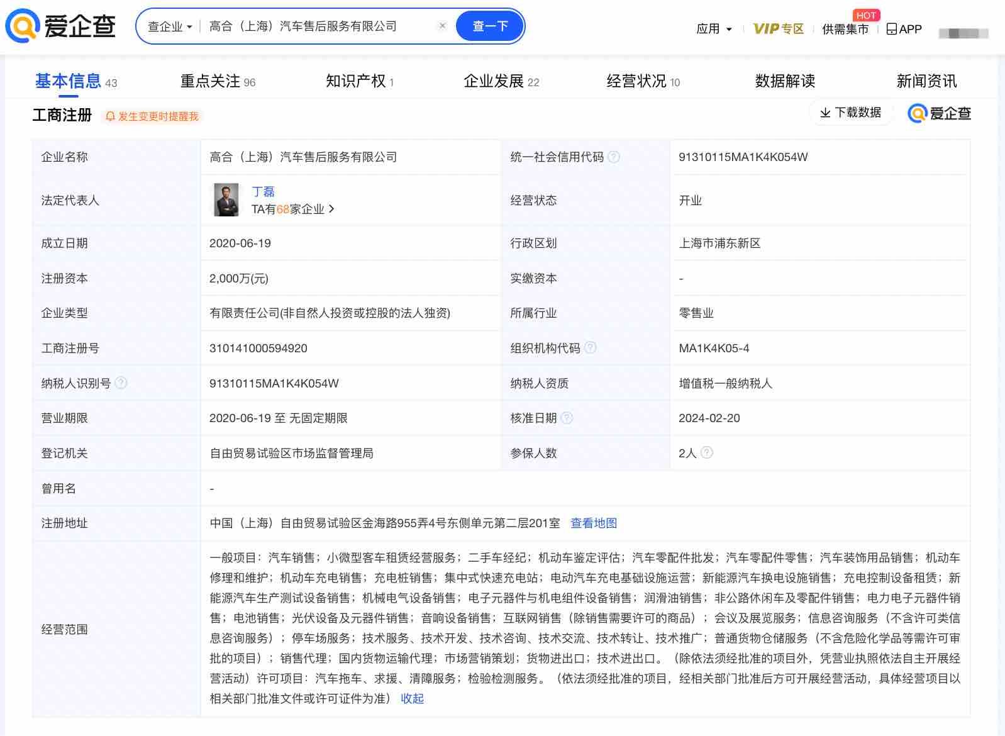
Task: Click the 工商注册 section heading
Action: tap(62, 115)
